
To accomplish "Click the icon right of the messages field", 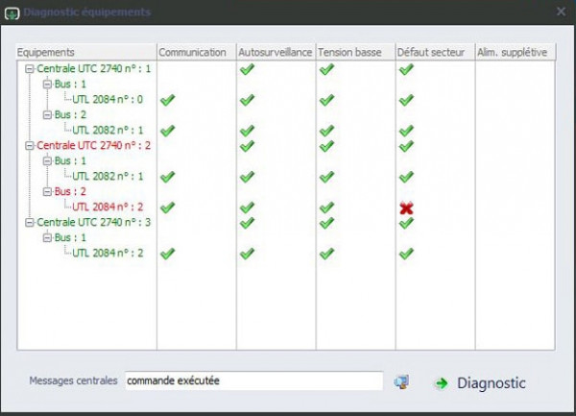I will click(401, 382).
